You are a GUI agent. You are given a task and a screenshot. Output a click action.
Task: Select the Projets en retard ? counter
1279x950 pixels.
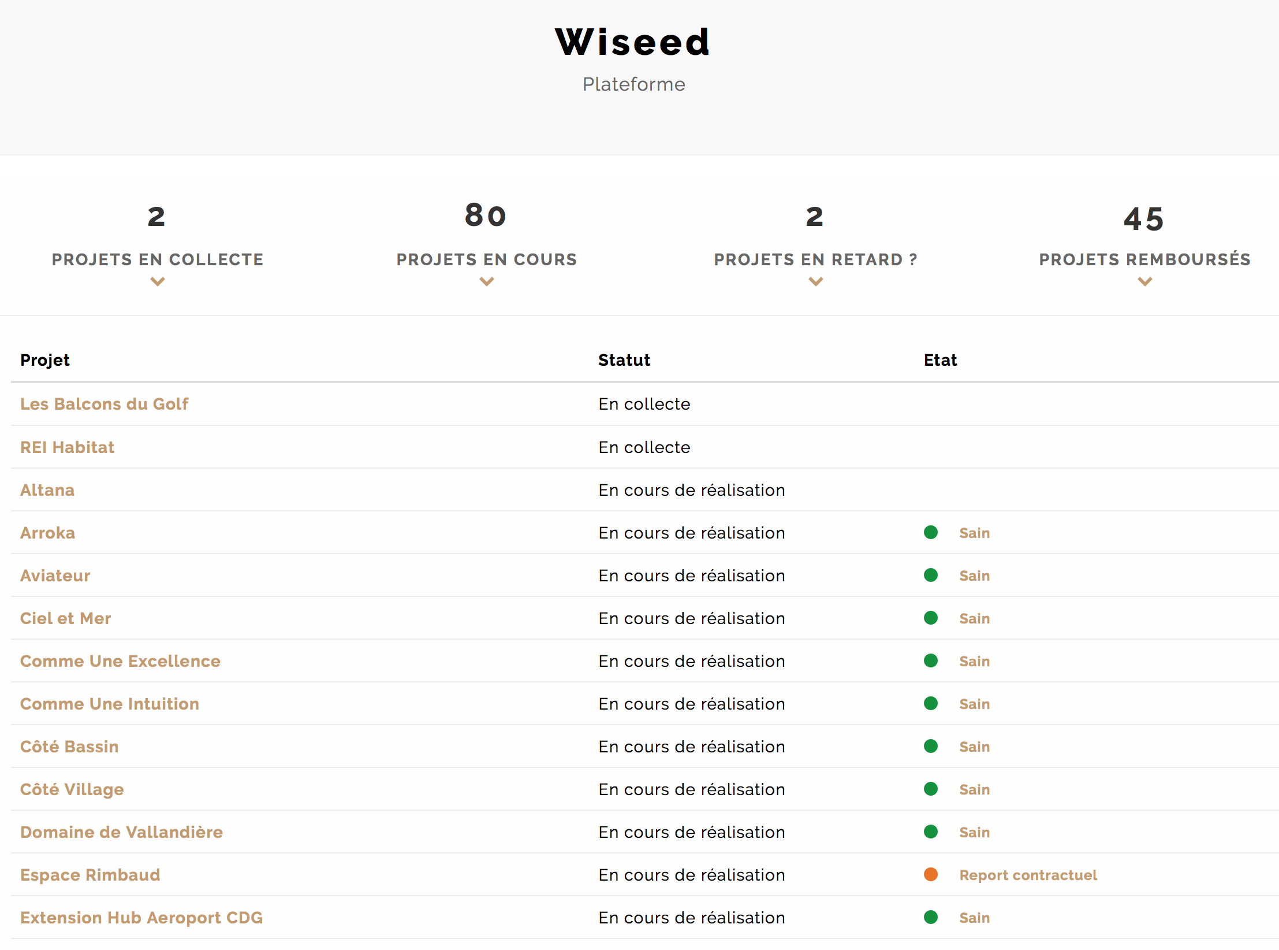tap(815, 243)
